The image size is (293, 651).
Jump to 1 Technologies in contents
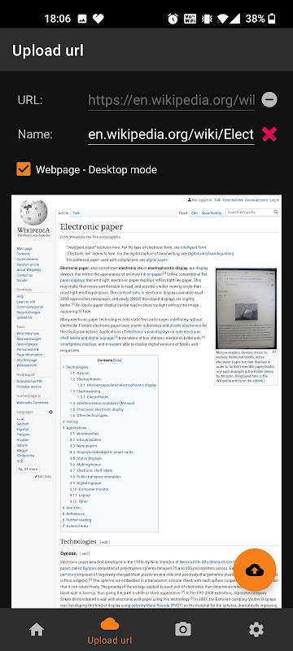tap(76, 367)
